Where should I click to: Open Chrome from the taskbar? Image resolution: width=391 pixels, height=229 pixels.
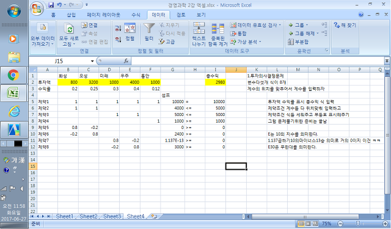coord(13,75)
